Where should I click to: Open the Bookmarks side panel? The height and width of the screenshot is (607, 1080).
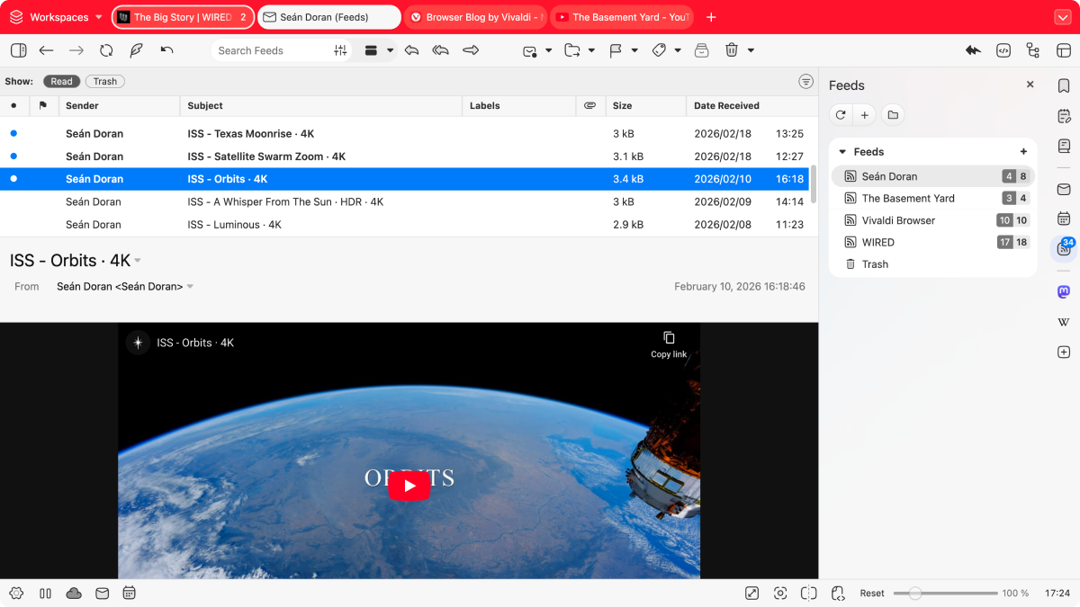point(1063,85)
